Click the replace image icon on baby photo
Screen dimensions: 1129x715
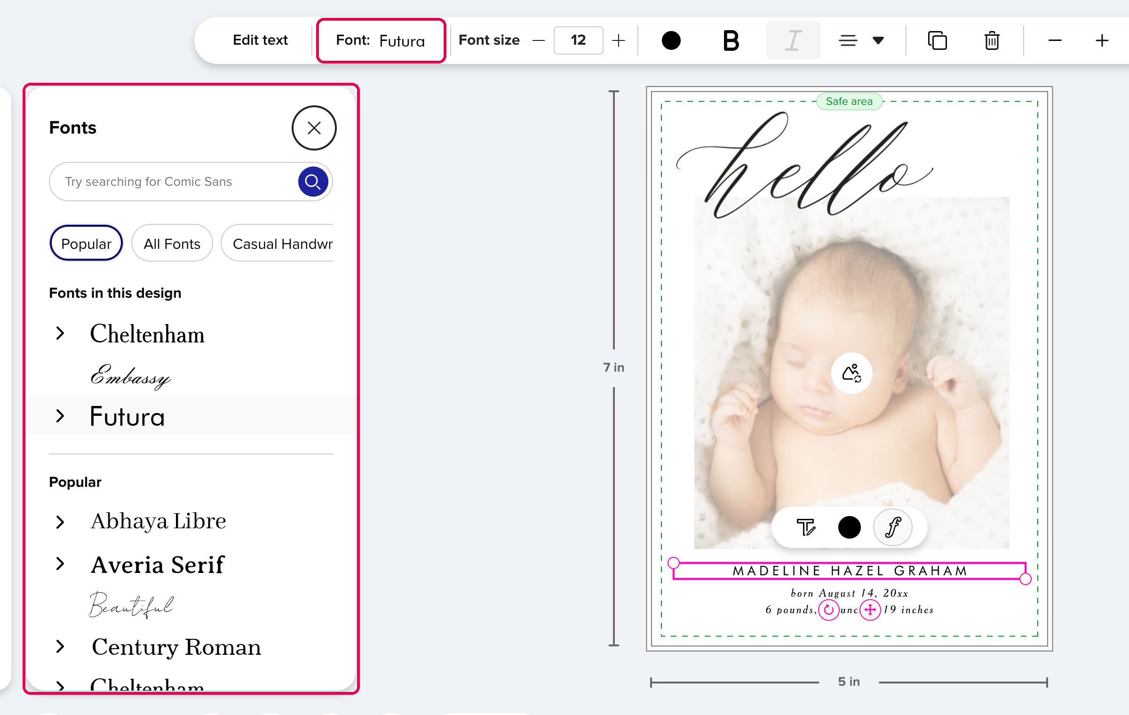[851, 373]
